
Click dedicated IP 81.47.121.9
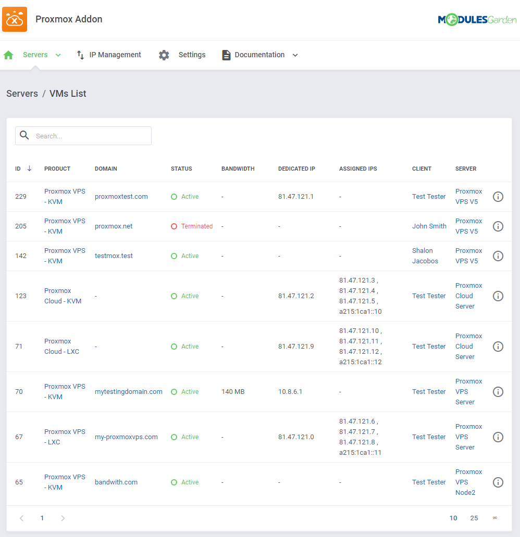tap(296, 346)
